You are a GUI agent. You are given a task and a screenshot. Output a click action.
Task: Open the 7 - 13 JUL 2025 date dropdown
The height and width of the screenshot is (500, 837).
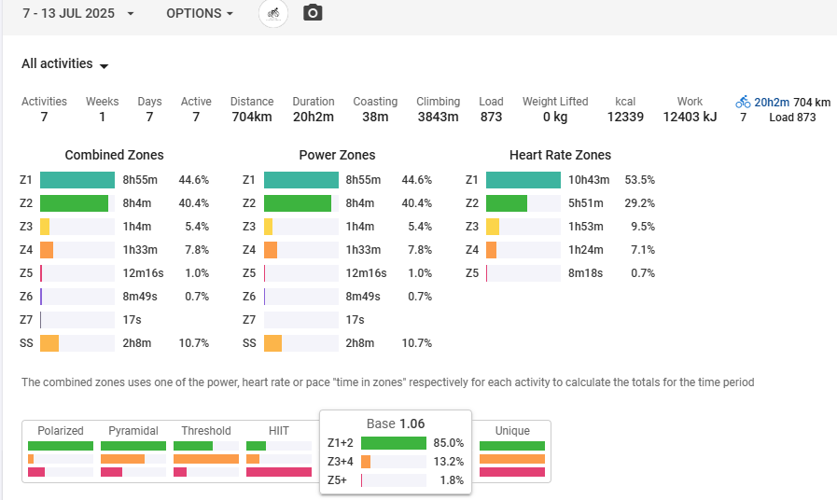point(78,13)
